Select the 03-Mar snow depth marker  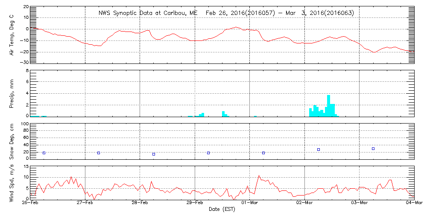pyautogui.click(x=373, y=149)
